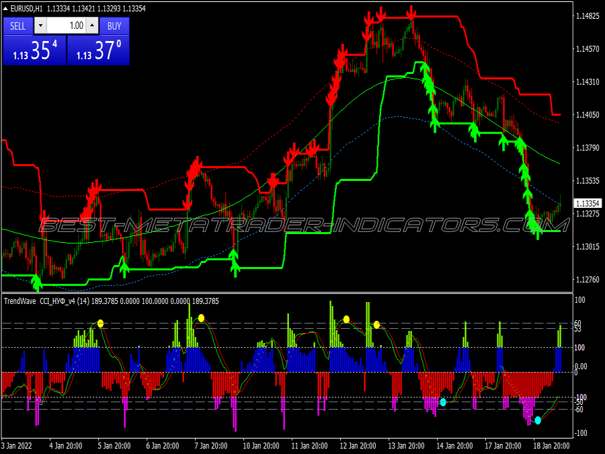Click the 4 Jan 20:00 time label

pyautogui.click(x=66, y=445)
